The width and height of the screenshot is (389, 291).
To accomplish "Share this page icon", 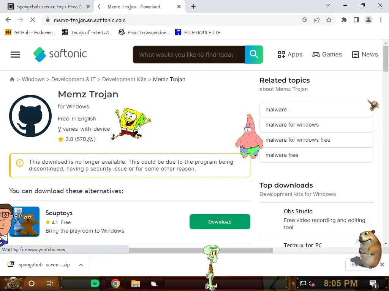I will tap(317, 20).
